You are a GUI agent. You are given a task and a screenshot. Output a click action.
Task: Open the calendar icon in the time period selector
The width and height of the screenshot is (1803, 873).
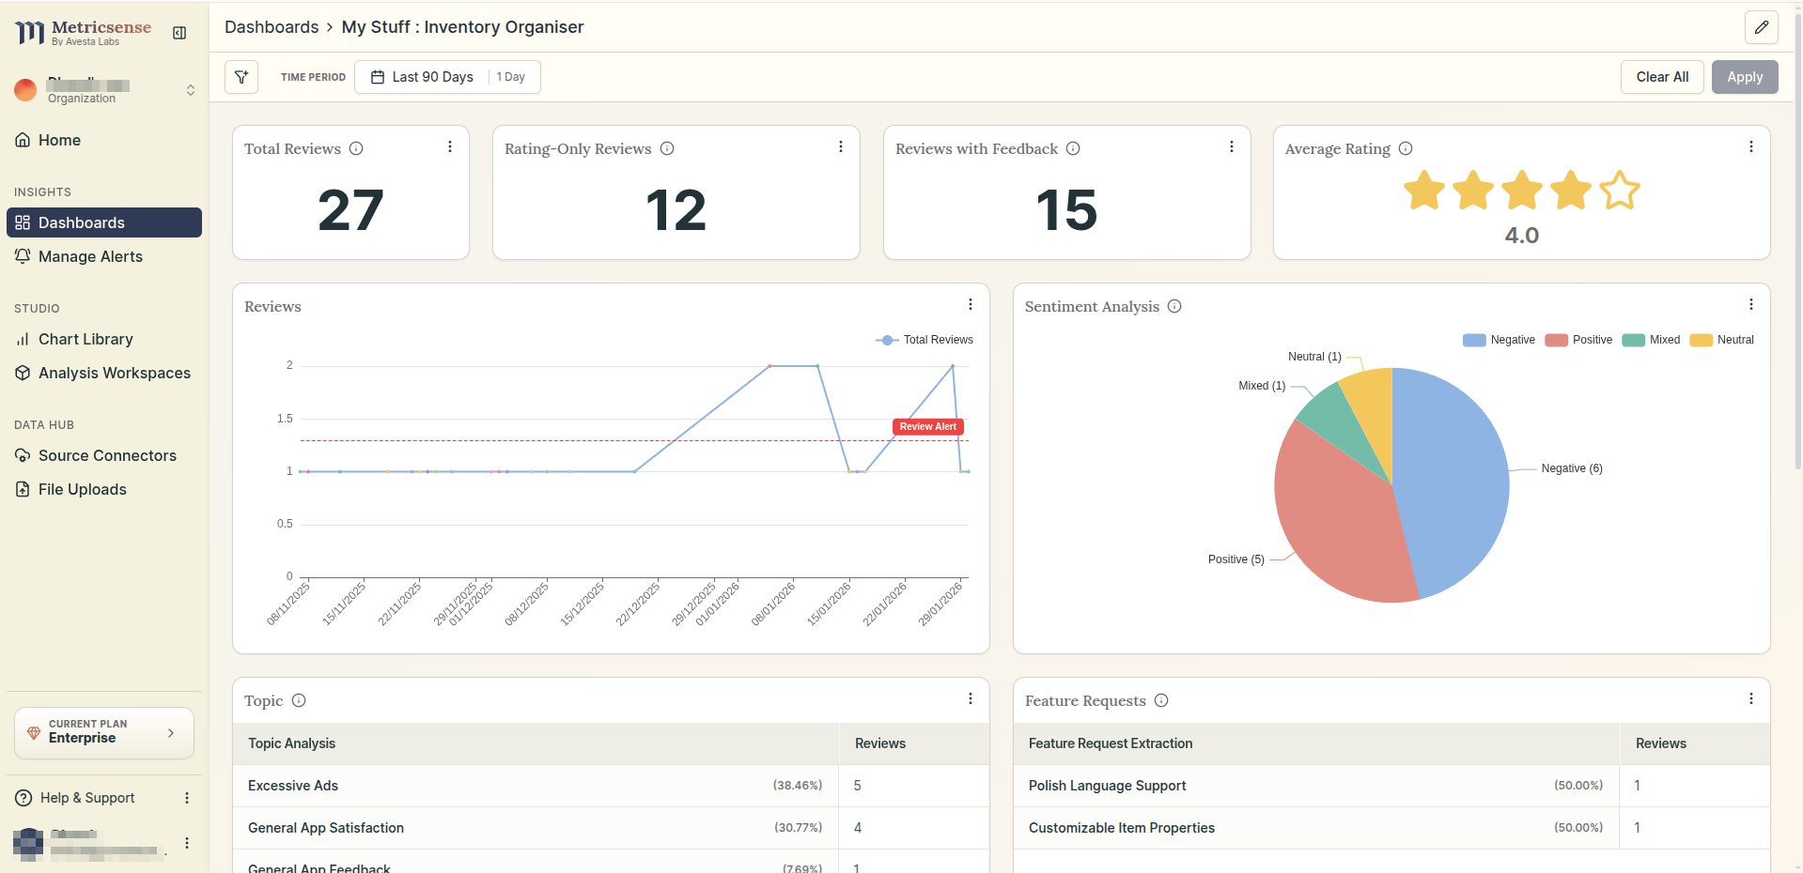click(377, 77)
